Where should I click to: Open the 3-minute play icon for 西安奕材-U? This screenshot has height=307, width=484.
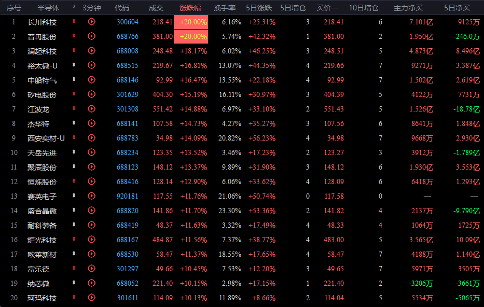91,137
